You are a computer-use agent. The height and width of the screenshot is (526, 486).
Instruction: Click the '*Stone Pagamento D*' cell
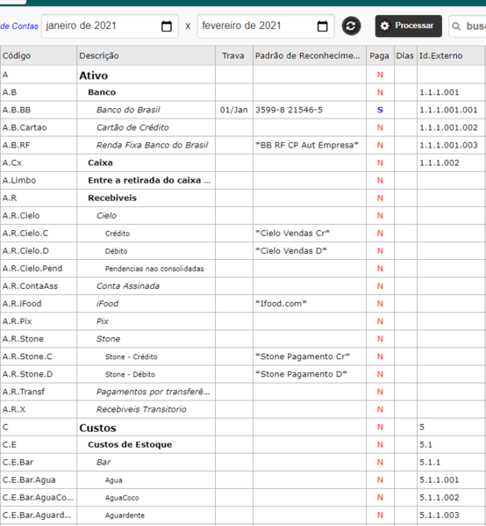point(310,374)
